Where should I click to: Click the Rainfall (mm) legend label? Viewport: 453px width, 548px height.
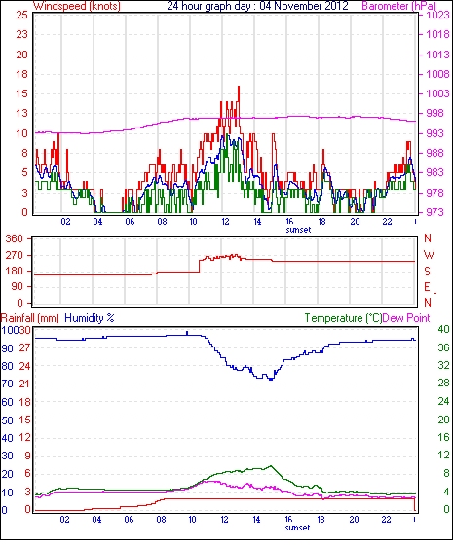30,318
